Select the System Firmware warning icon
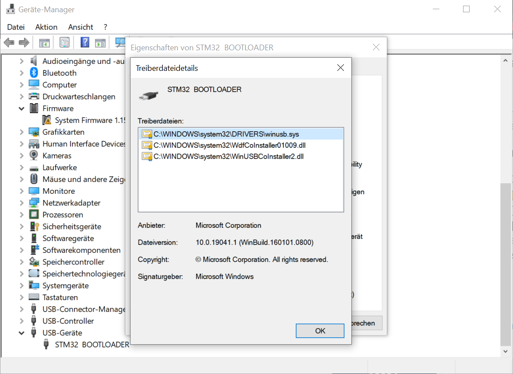Viewport: 513px width, 374px height. tap(47, 120)
